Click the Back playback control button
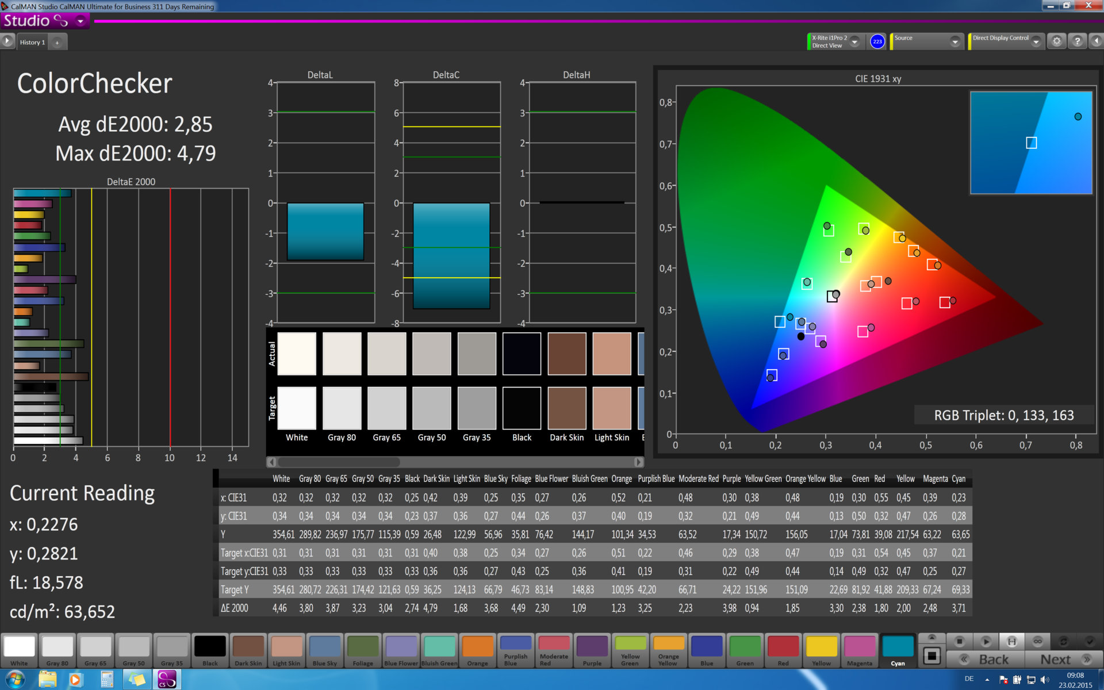Image resolution: width=1104 pixels, height=690 pixels. pyautogui.click(x=979, y=660)
